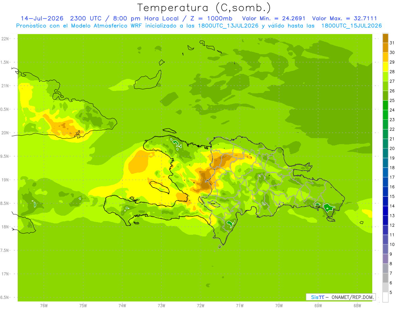Click the colour scale value '31'
401x310 pixels.
point(392,43)
